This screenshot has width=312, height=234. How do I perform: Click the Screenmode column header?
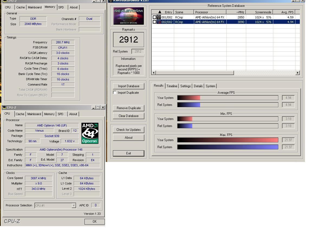pyautogui.click(x=259, y=12)
